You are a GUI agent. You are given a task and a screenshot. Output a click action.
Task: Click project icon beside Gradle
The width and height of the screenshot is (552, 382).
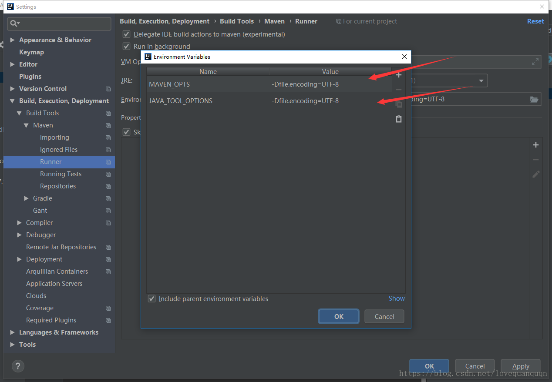coord(108,198)
